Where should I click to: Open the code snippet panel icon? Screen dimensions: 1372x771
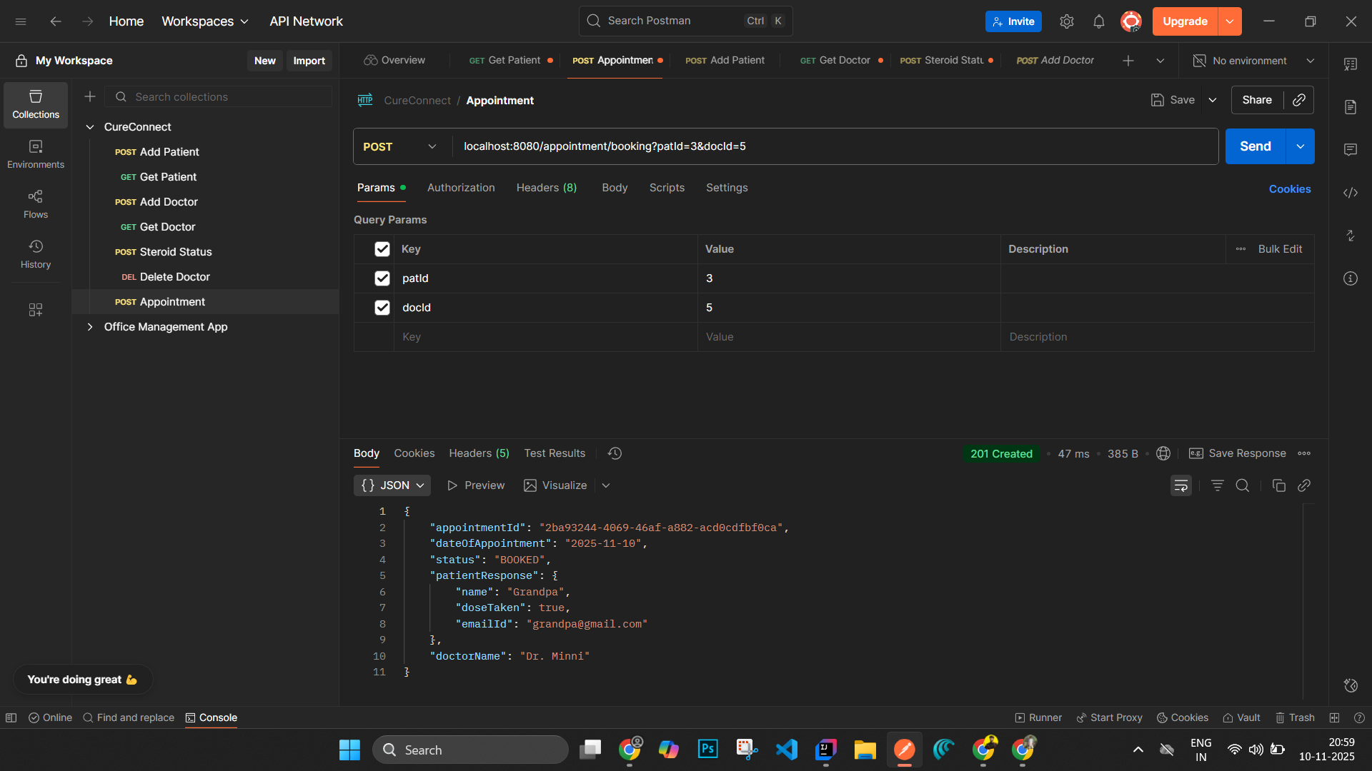(1350, 193)
